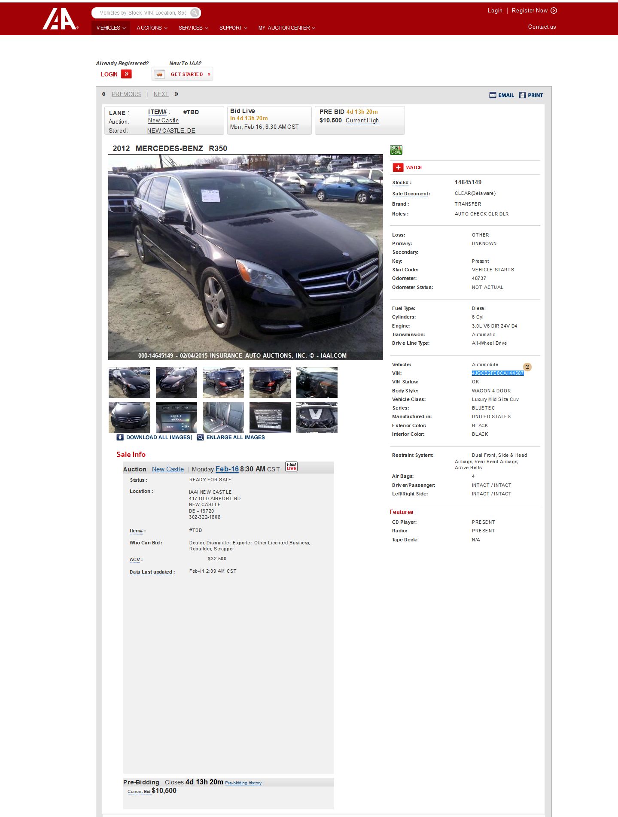Click NEW CASTLE, DE stored location link
Screen dimensions: 618x817
pyautogui.click(x=171, y=131)
